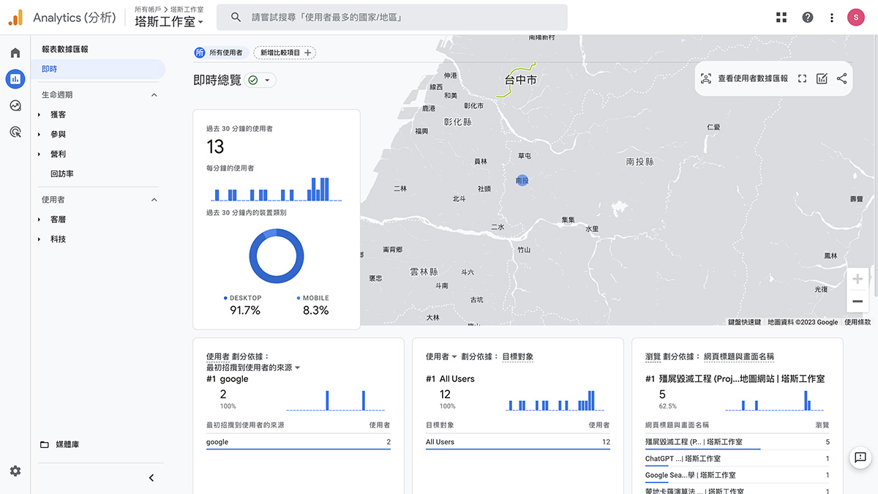The width and height of the screenshot is (878, 494).
Task: Select 回訪率 report in sidebar
Action: tap(62, 174)
